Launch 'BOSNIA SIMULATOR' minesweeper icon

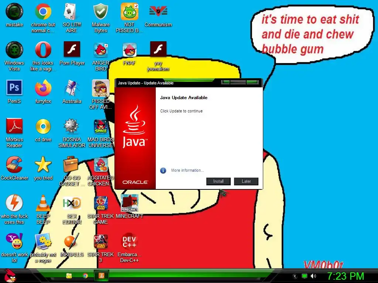pos(72,133)
